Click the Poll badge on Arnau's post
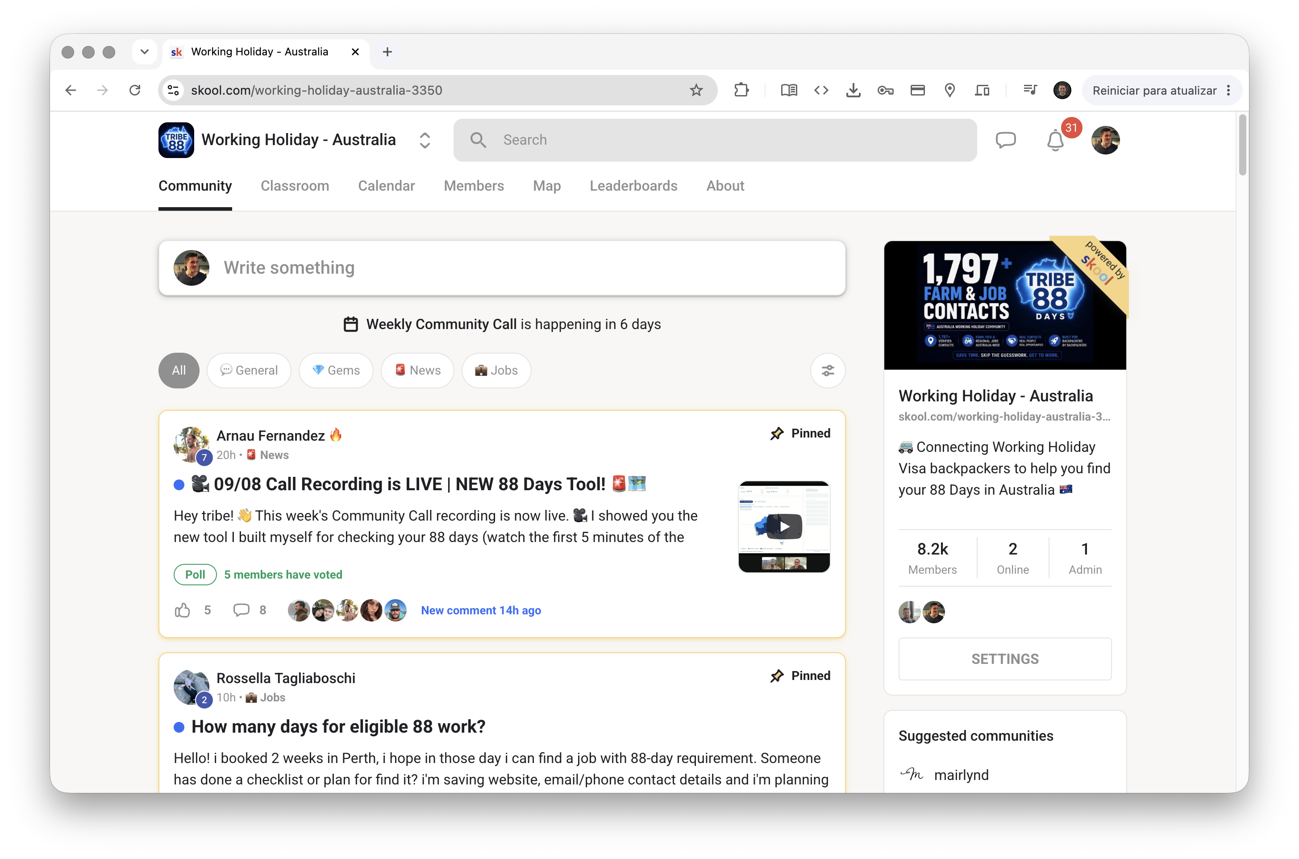This screenshot has height=859, width=1299. [195, 575]
